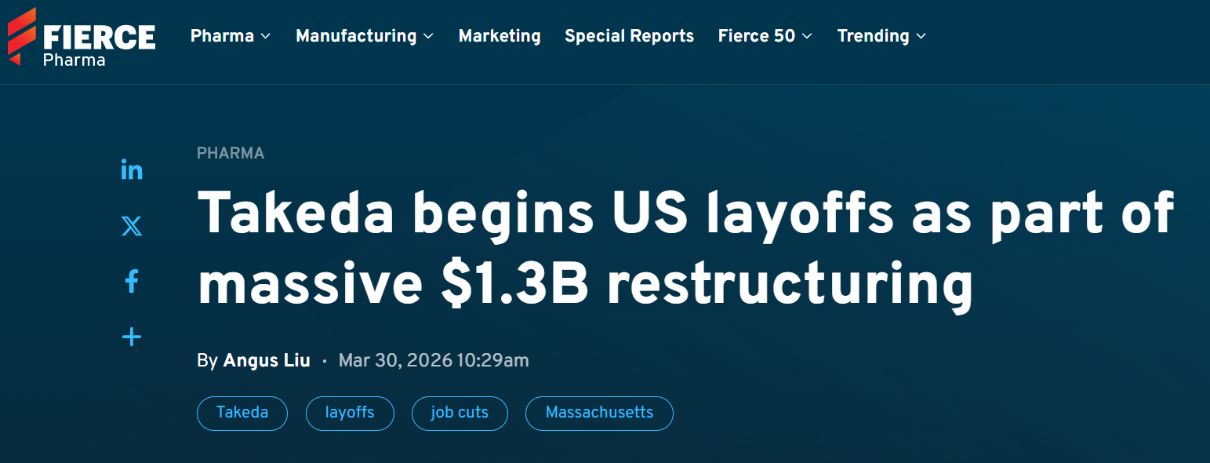Share article on LinkedIn
The width and height of the screenshot is (1210, 463).
point(132,170)
